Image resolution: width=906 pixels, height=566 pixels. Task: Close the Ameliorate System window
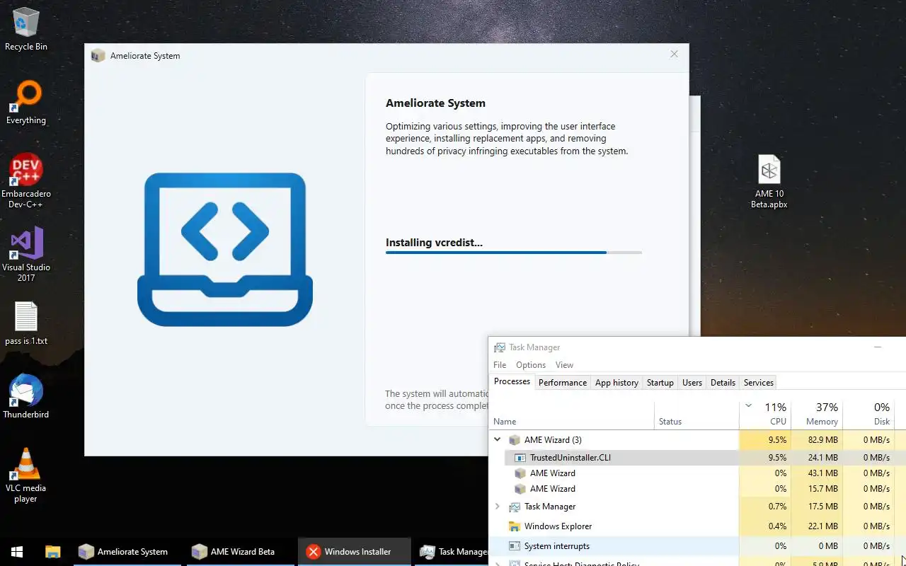pos(674,54)
